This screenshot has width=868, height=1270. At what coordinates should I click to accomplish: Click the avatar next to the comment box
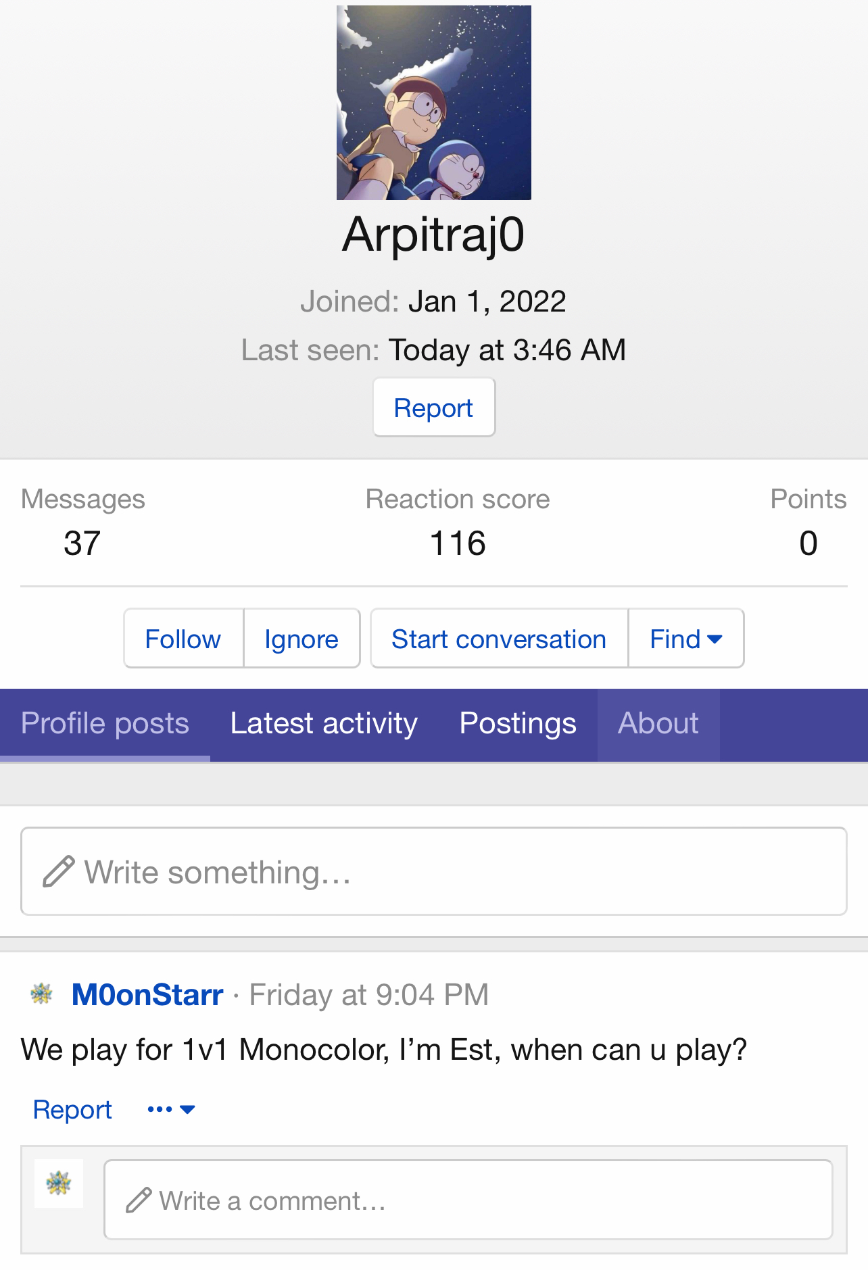pos(59,1183)
